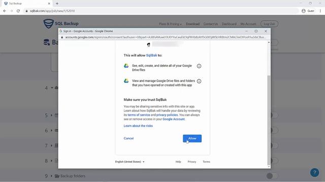Close the Sql Backup tab
The height and width of the screenshot is (182, 325).
(x=49, y=4)
